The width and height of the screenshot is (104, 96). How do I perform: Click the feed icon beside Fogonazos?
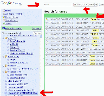click(x=6, y=87)
